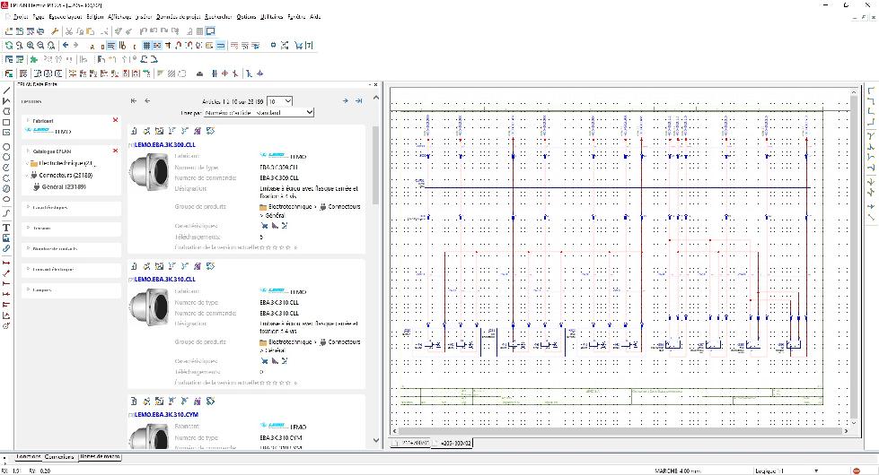Jump to first results page
879x475 pixels.
pos(134,101)
